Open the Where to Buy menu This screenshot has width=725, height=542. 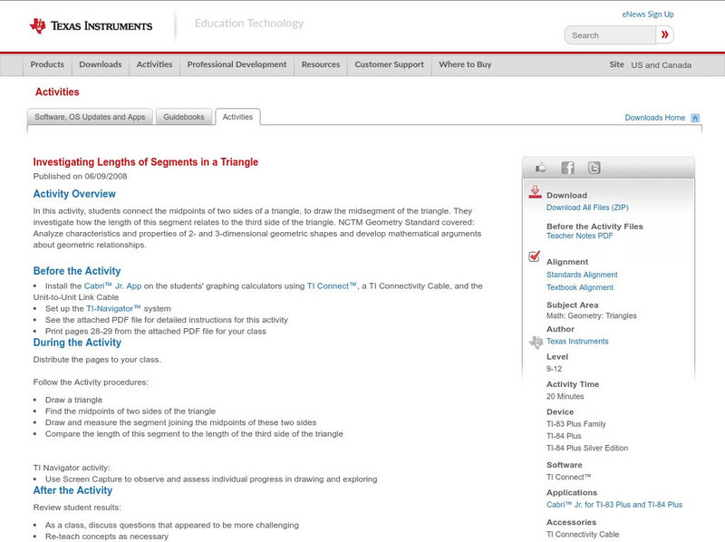(465, 64)
